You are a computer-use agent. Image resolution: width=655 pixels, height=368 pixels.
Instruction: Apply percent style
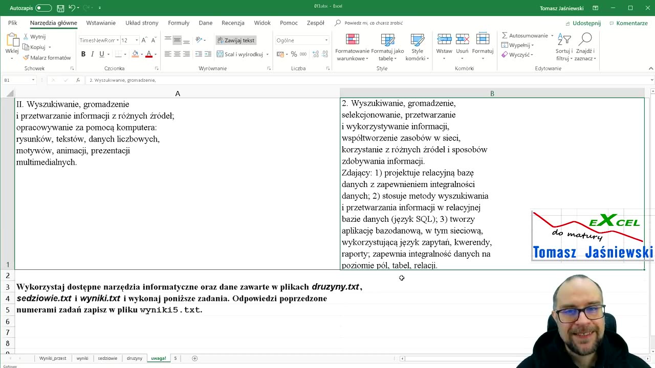[x=294, y=54]
